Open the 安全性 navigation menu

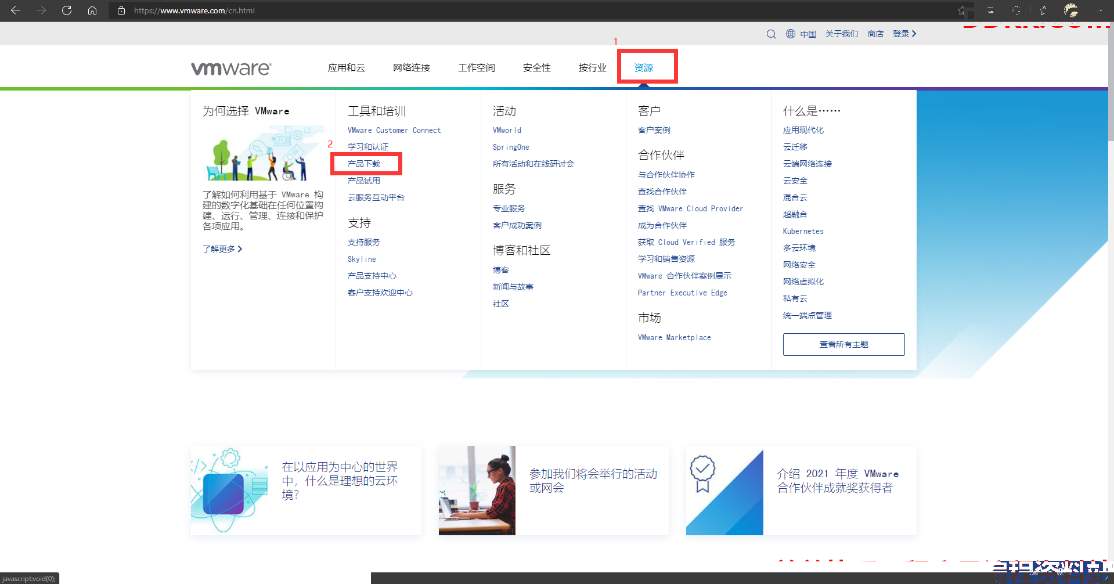pos(537,68)
